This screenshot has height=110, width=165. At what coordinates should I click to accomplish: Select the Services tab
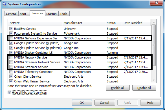pos(37,13)
